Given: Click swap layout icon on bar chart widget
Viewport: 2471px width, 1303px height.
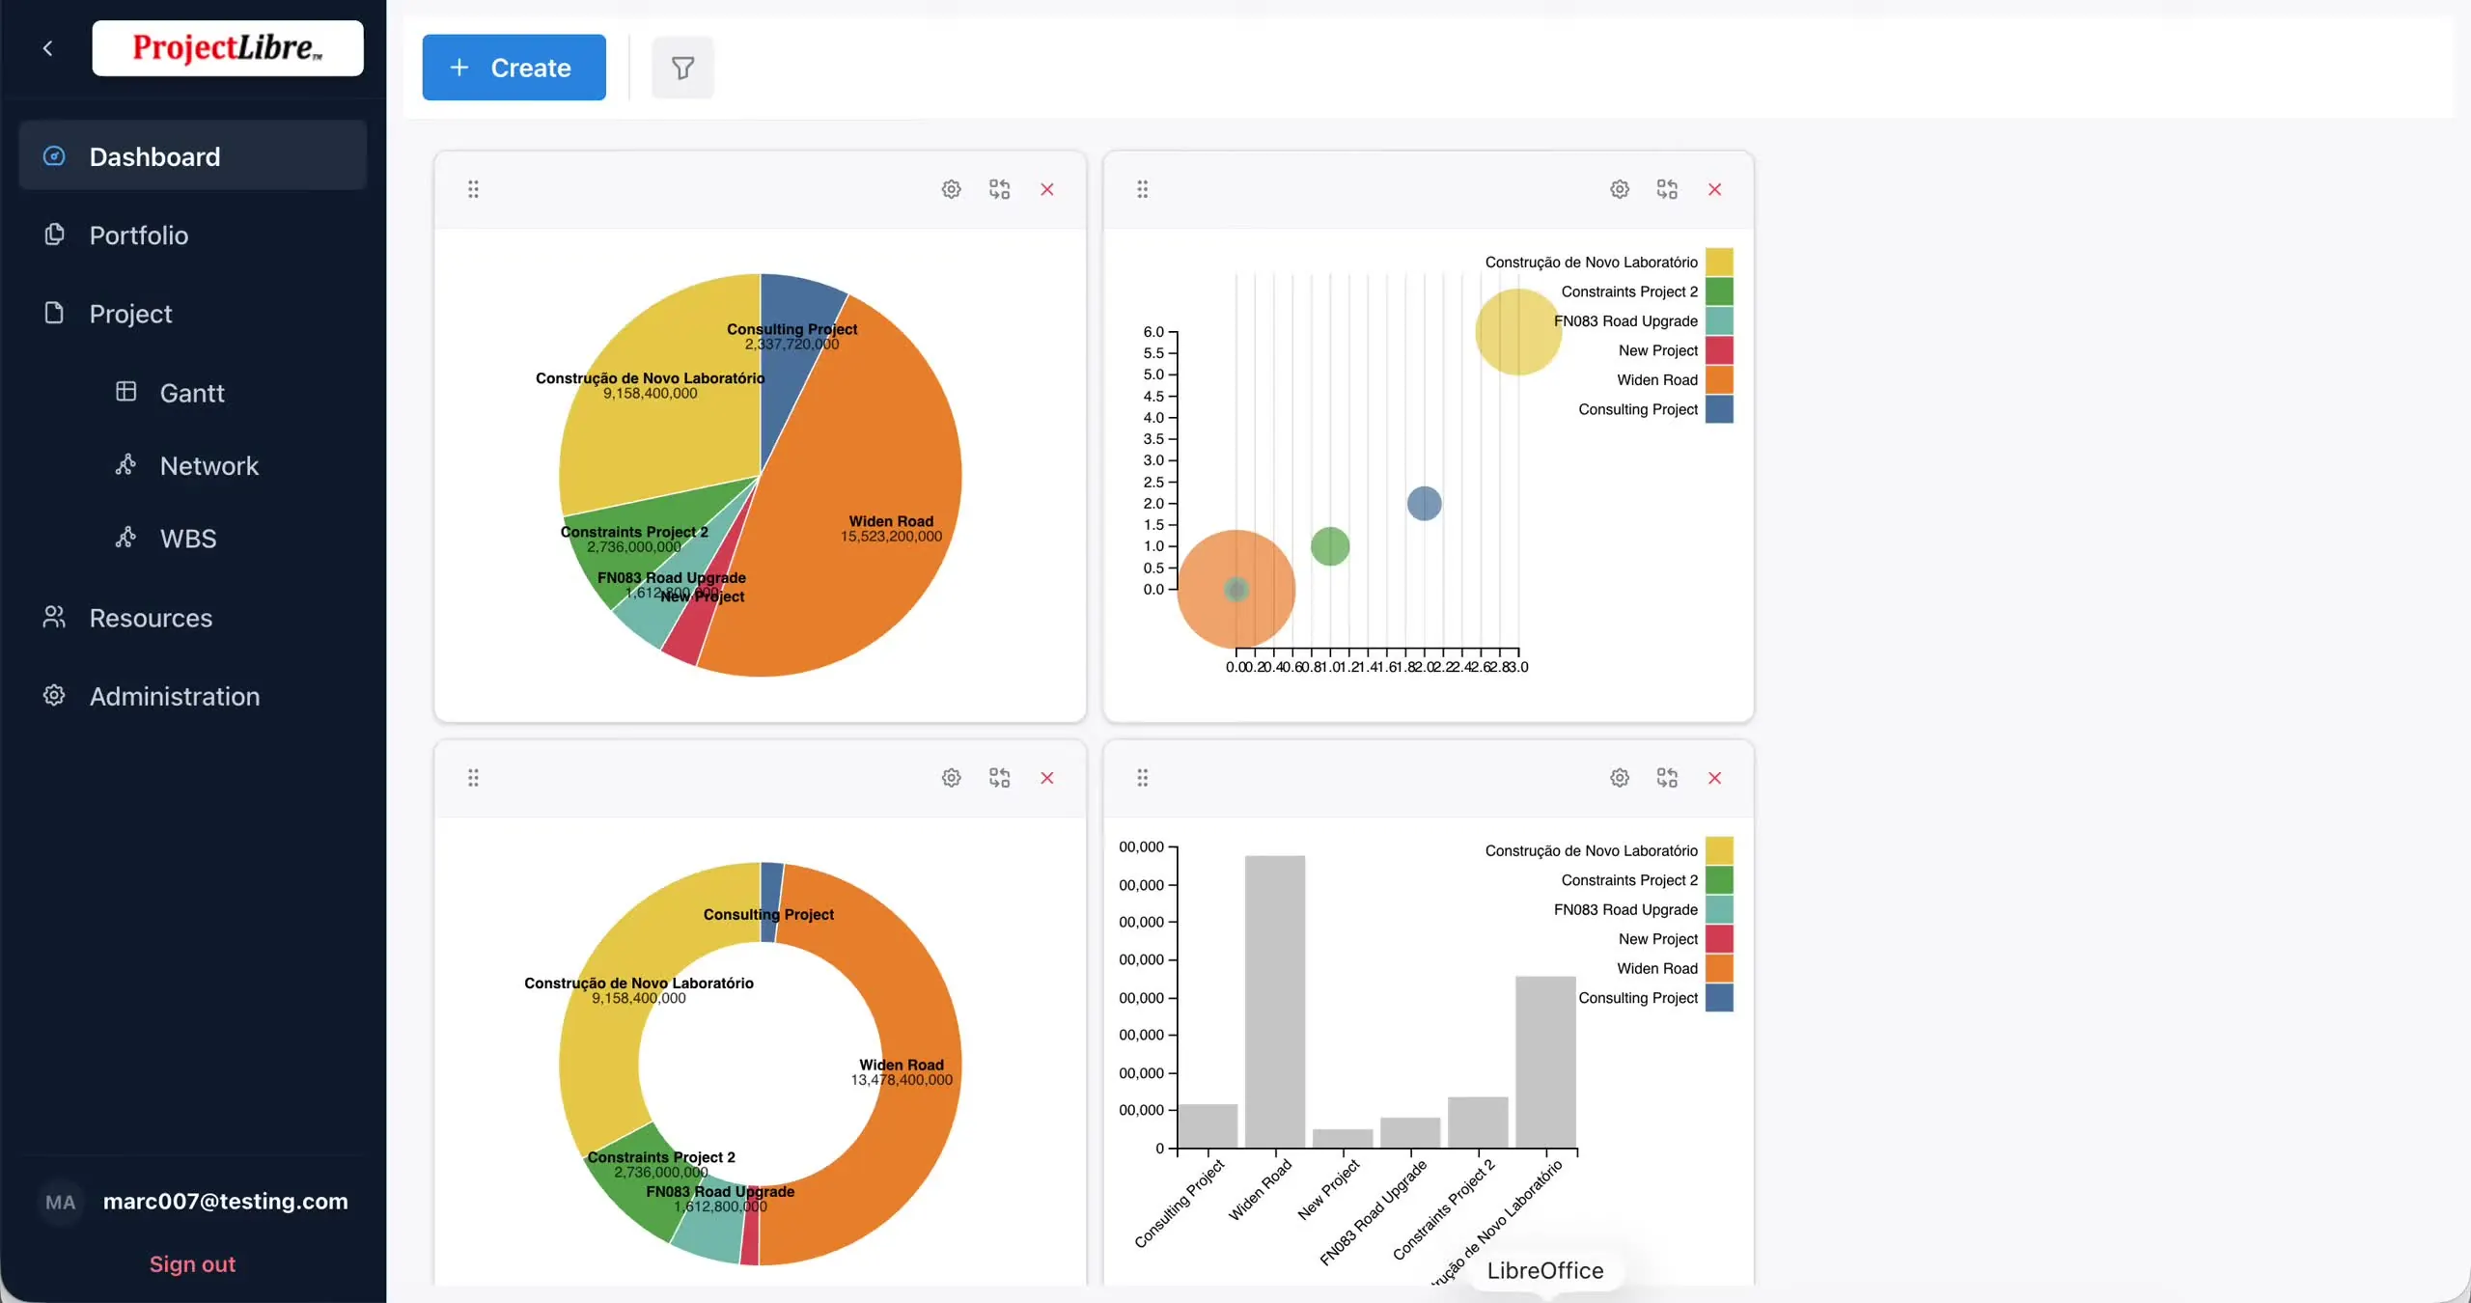Looking at the screenshot, I should (1667, 777).
